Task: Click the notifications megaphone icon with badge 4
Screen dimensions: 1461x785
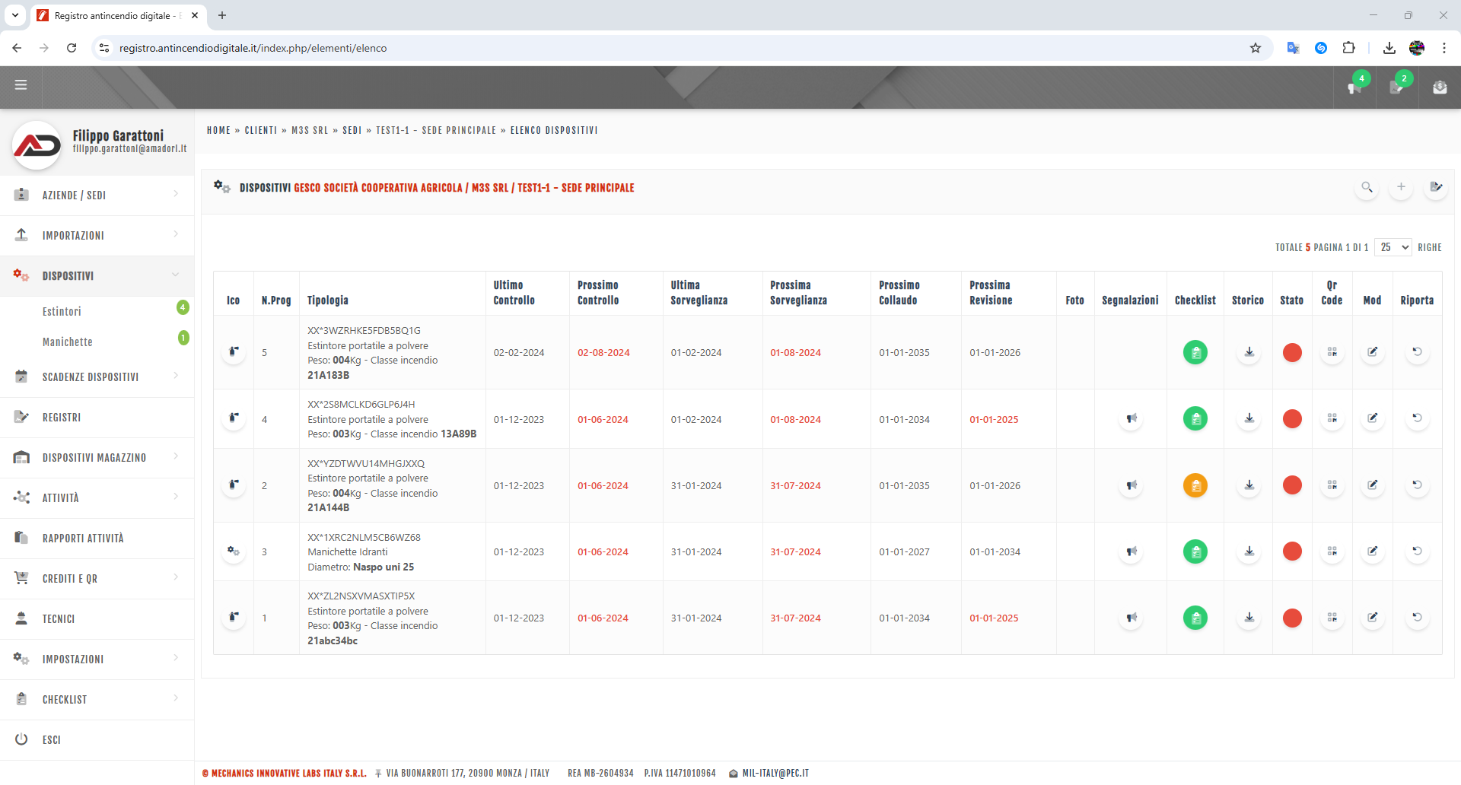Action: click(x=1354, y=87)
